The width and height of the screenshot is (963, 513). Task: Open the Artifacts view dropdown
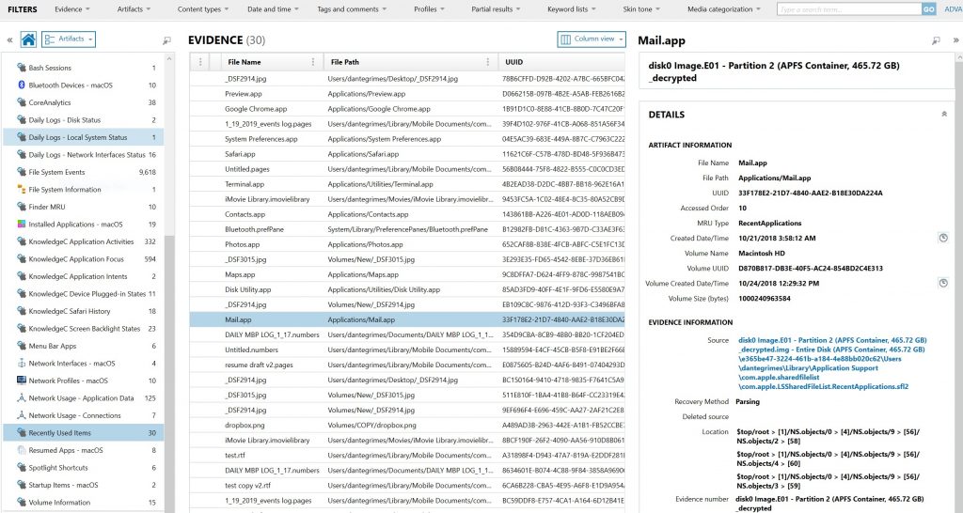(x=69, y=39)
